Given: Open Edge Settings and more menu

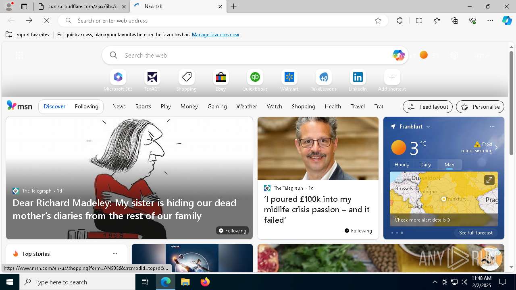Looking at the screenshot, I should click(490, 21).
